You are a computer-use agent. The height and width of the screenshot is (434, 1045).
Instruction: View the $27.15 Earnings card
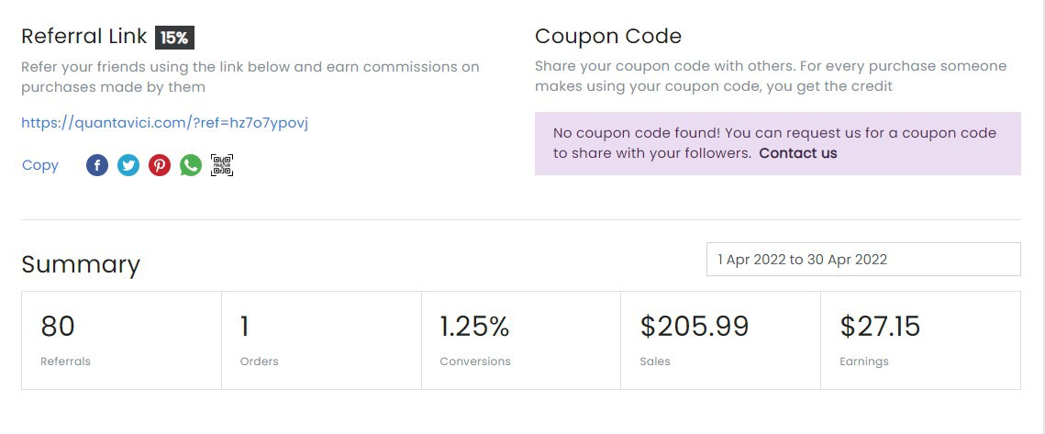920,340
